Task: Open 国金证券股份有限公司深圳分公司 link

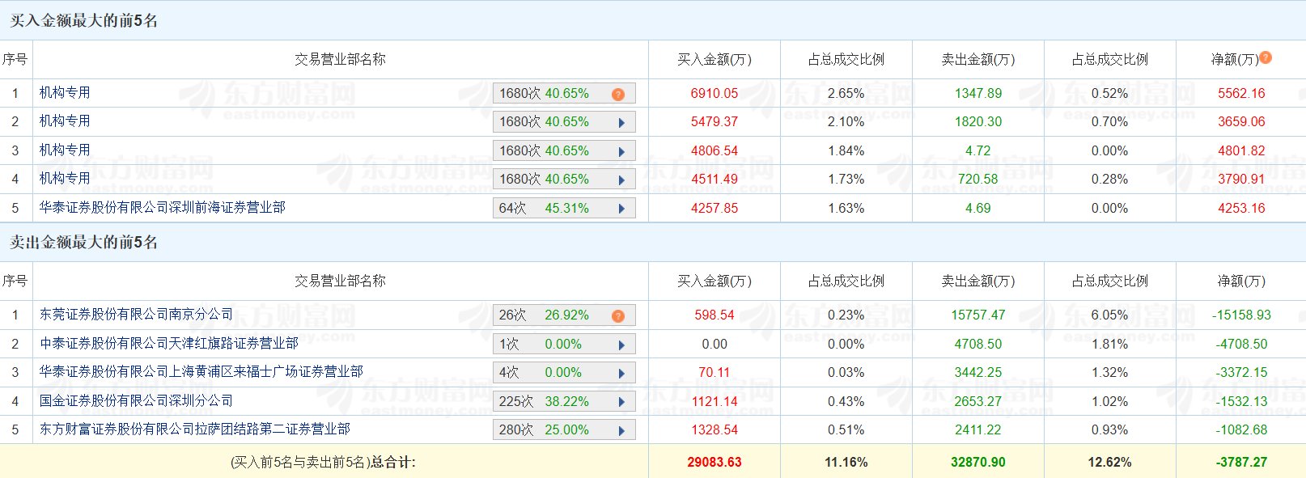Action: (x=136, y=401)
